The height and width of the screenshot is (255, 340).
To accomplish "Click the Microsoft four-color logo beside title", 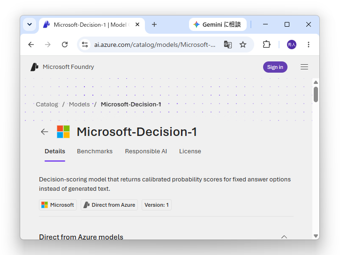I will click(x=63, y=132).
